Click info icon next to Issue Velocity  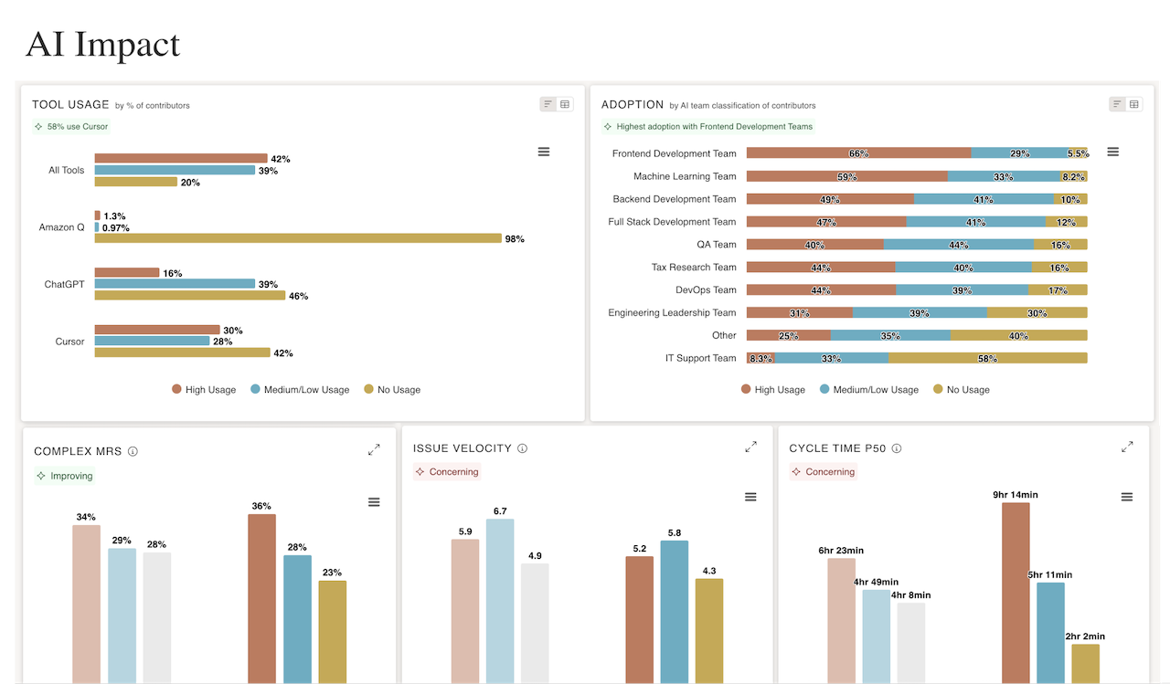coord(523,448)
